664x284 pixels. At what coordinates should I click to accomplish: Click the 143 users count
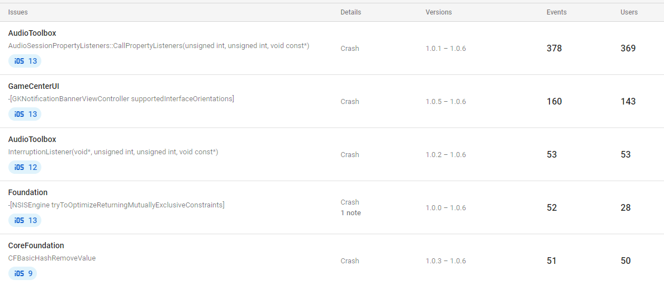tap(628, 101)
